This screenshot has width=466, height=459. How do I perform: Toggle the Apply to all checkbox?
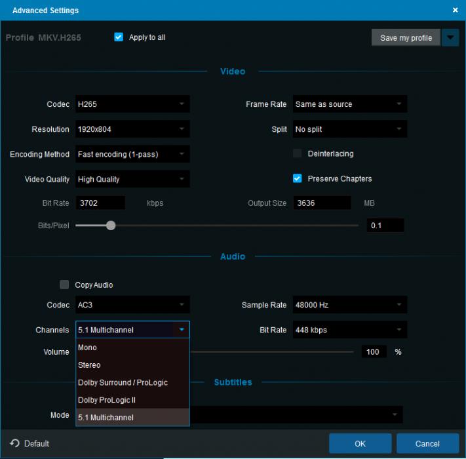click(x=119, y=37)
